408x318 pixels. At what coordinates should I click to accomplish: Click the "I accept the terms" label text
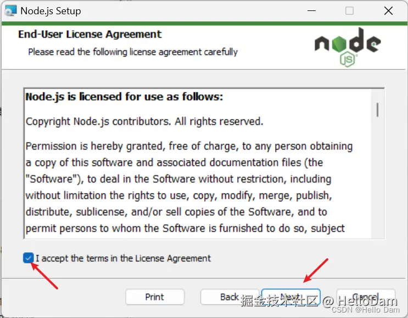(123, 258)
